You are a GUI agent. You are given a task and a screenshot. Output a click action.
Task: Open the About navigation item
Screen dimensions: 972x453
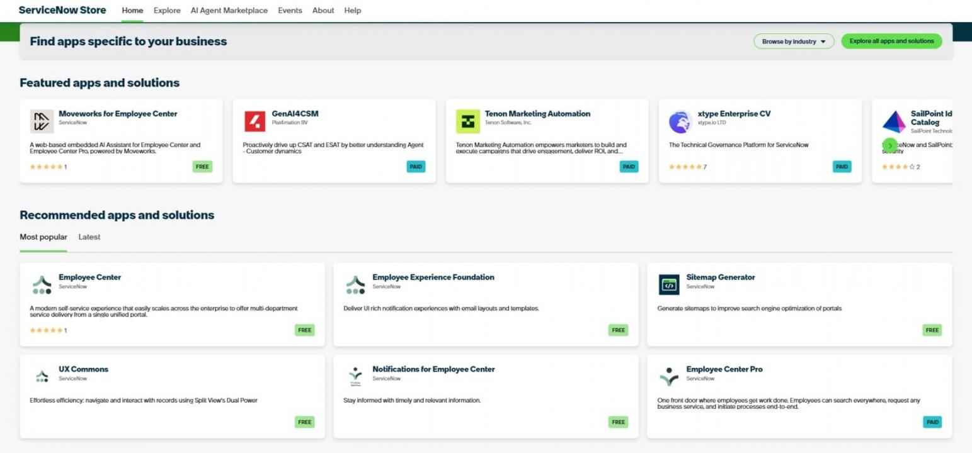click(323, 11)
